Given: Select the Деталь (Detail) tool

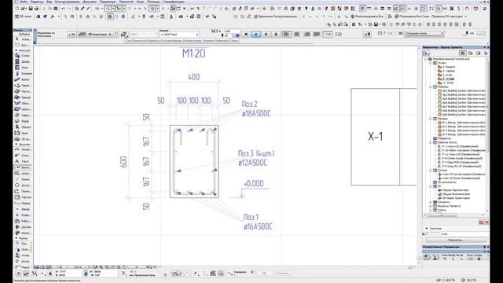Looking at the screenshot, I should point(23,227).
